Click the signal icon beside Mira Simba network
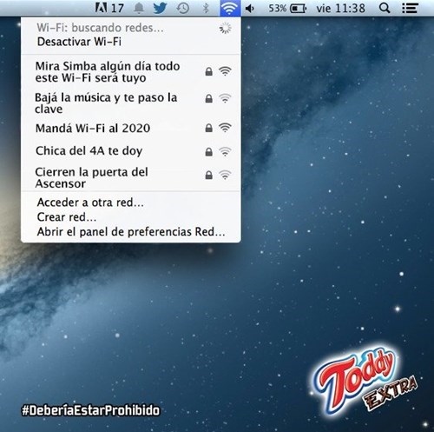The width and height of the screenshot is (434, 432). 225,71
